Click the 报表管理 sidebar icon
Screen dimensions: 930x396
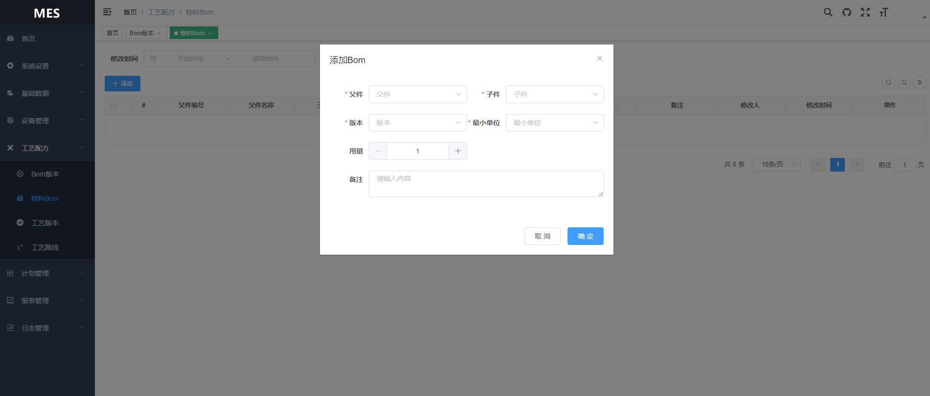pos(10,300)
